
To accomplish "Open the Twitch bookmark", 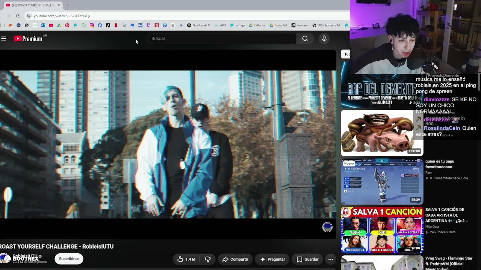I will point(148,25).
